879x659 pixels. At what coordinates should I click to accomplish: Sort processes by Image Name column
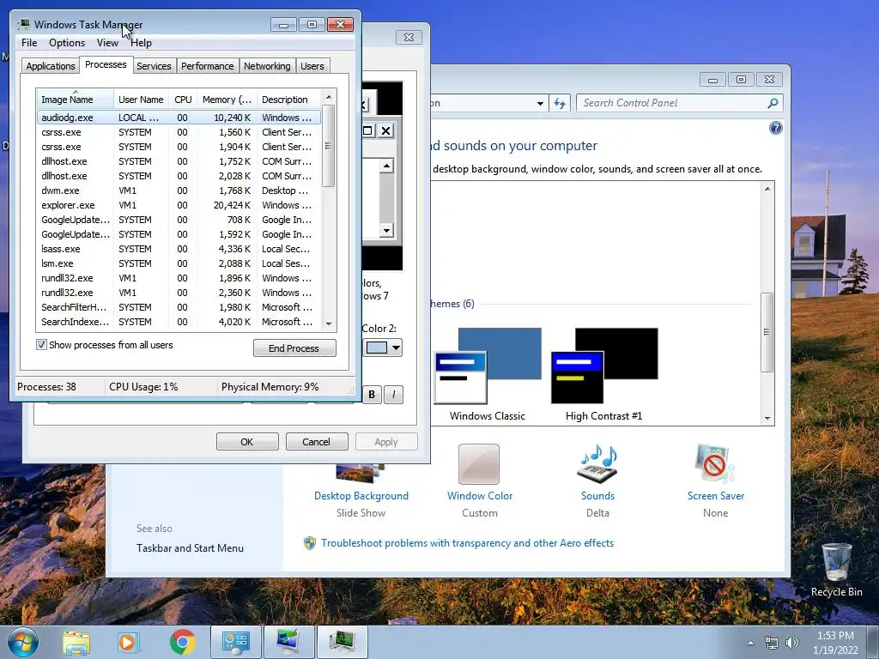click(x=76, y=100)
